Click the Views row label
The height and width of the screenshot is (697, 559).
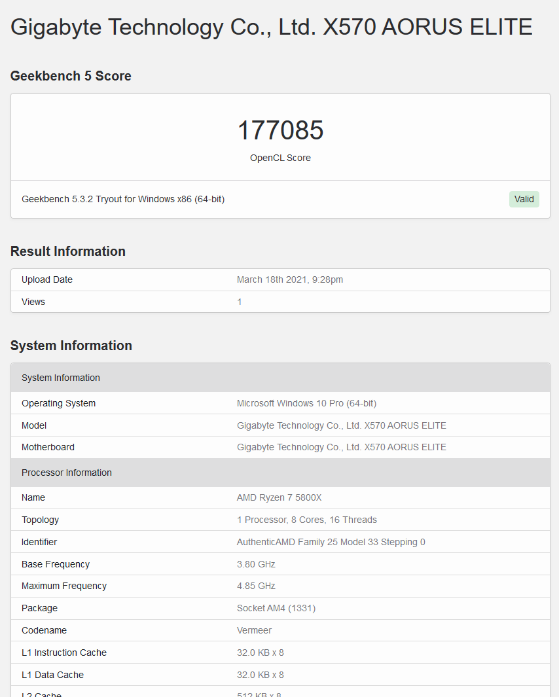tap(33, 302)
